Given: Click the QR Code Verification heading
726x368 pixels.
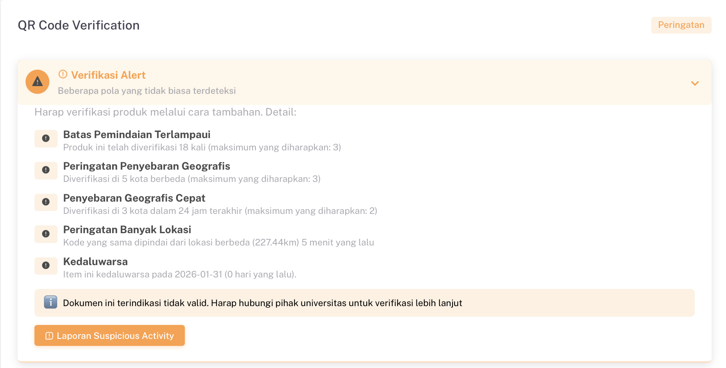Looking at the screenshot, I should pos(79,25).
